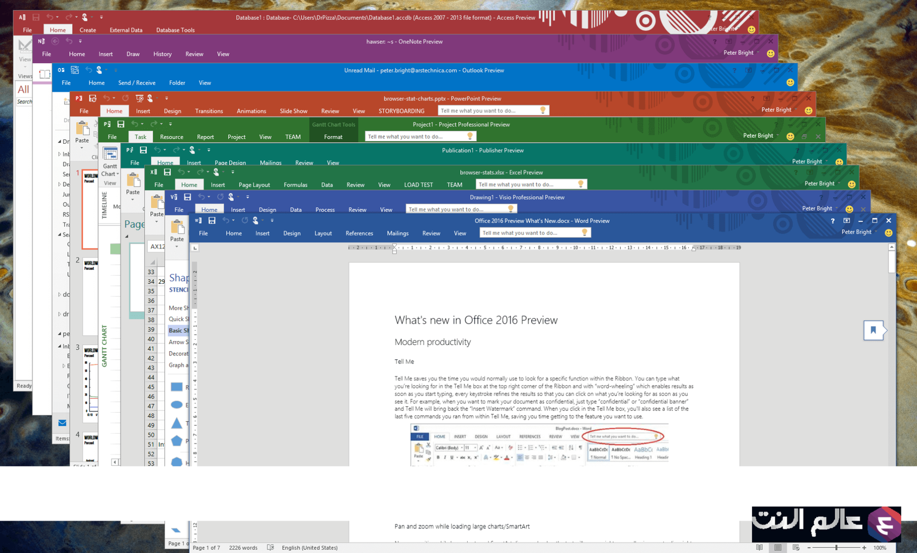Open the Database Tools tab in Access
917x553 pixels.
click(x=175, y=30)
